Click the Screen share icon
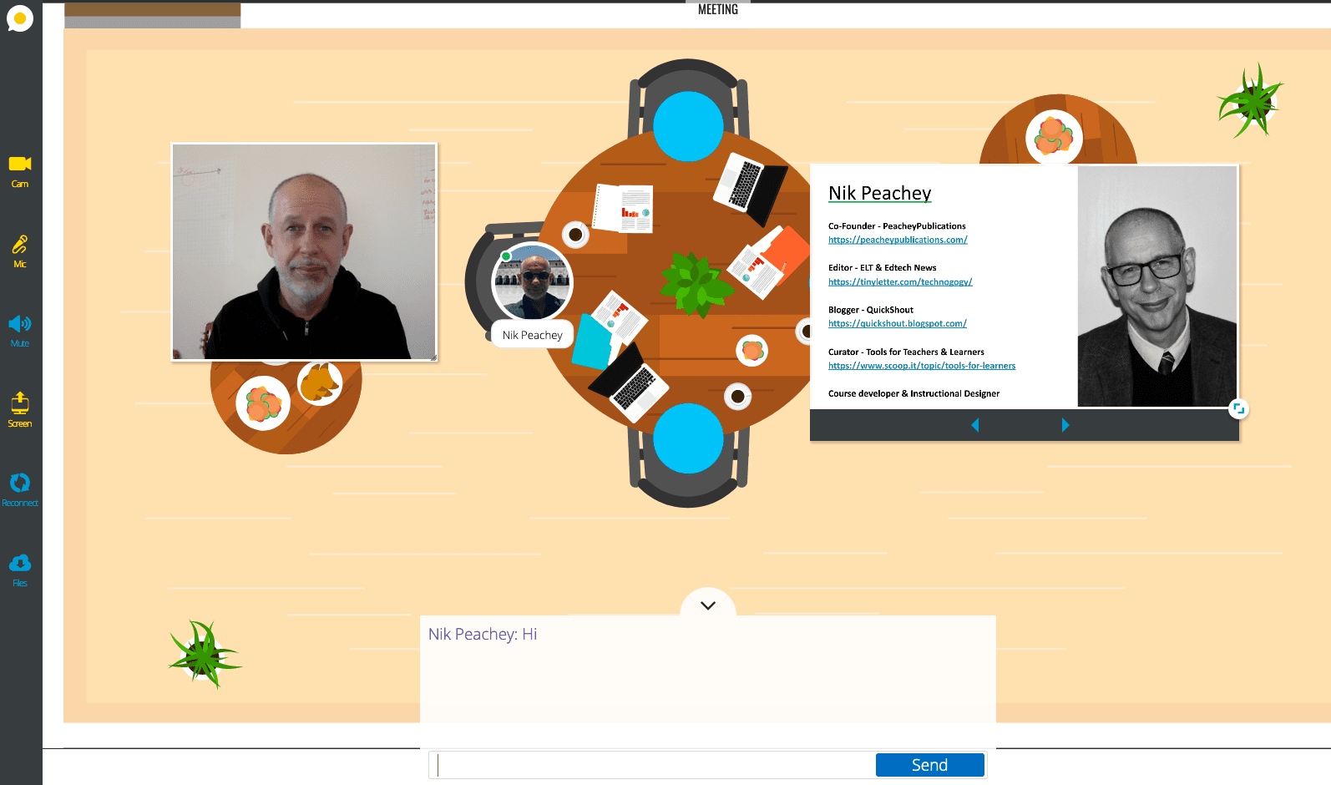The width and height of the screenshot is (1331, 785). pos(20,404)
